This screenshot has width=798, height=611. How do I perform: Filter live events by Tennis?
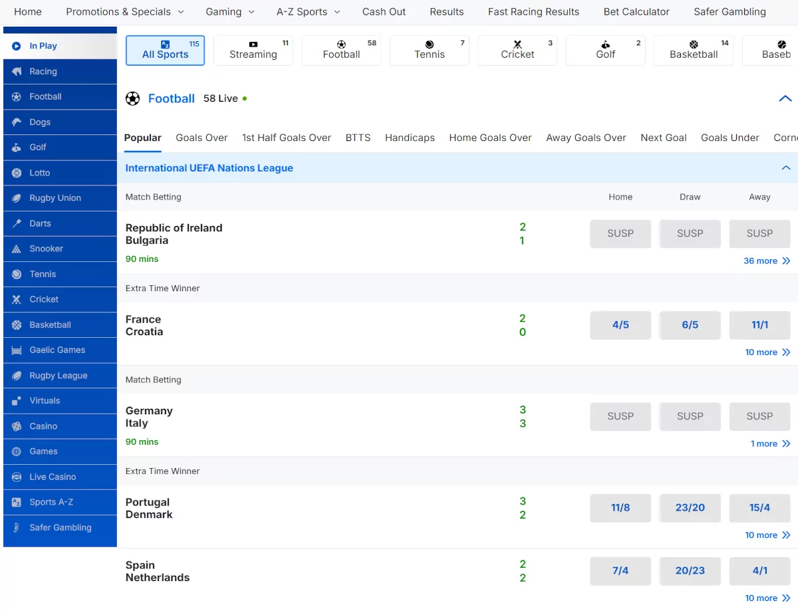(430, 51)
